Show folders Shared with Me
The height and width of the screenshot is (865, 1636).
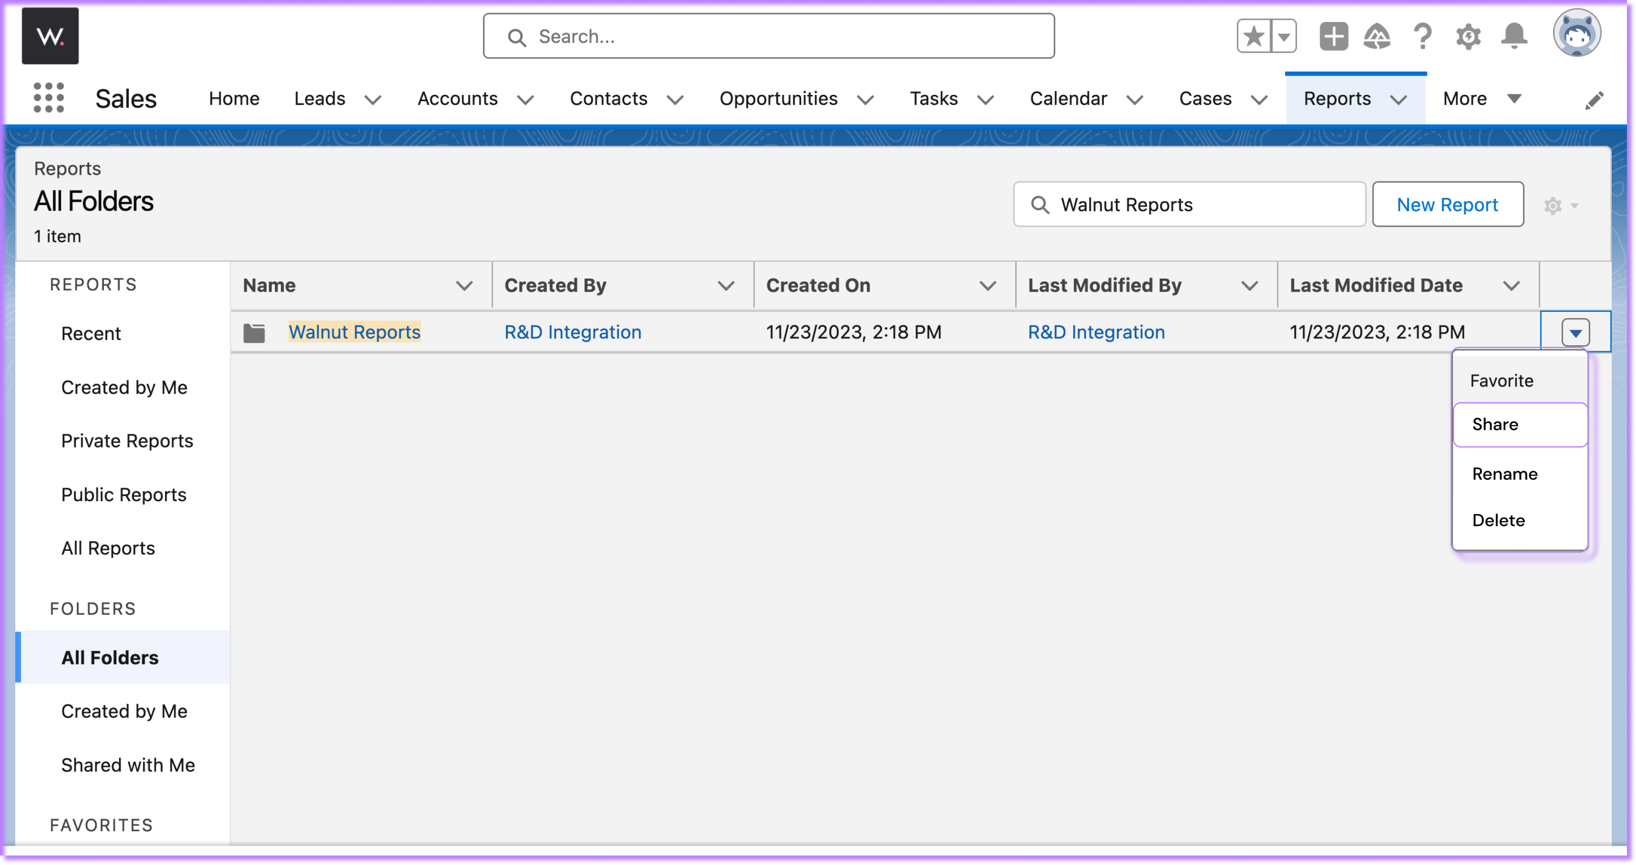pyautogui.click(x=128, y=766)
